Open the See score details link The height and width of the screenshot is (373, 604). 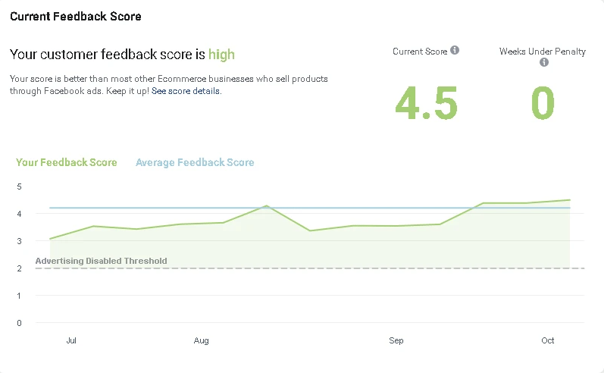(186, 91)
